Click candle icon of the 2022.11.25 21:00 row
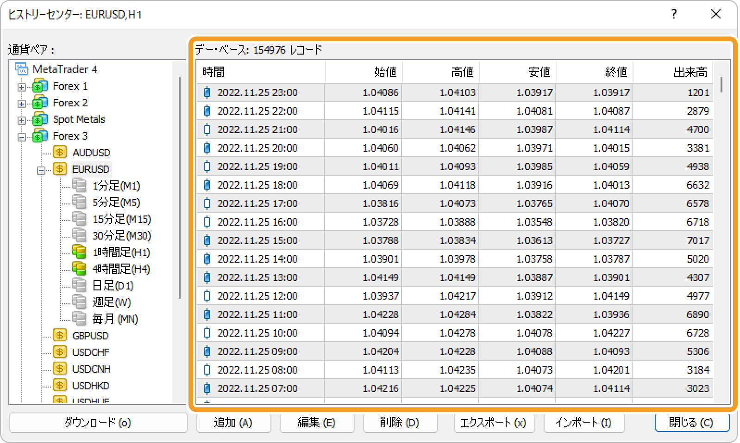 [x=207, y=129]
